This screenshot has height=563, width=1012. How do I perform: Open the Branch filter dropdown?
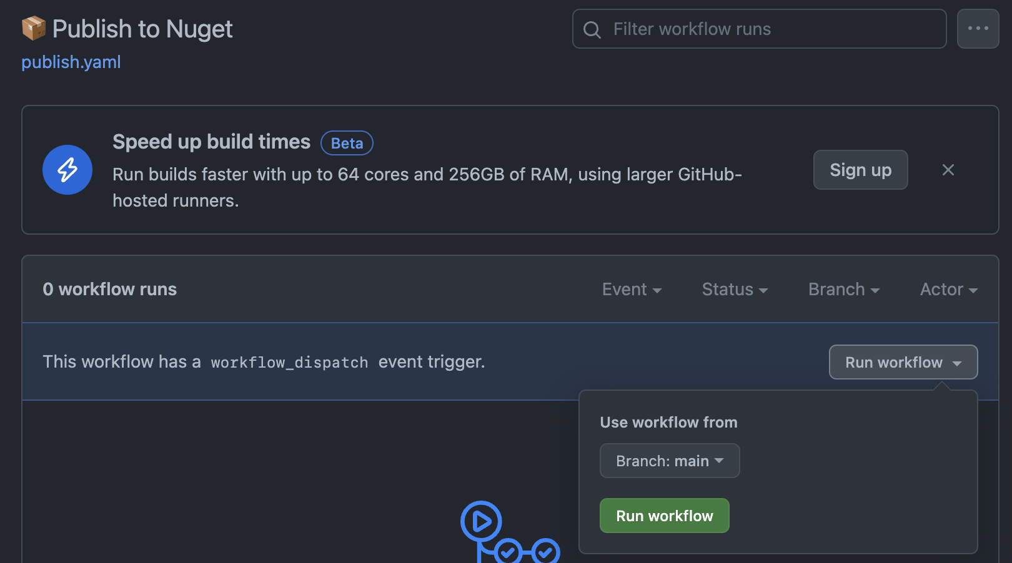point(843,289)
